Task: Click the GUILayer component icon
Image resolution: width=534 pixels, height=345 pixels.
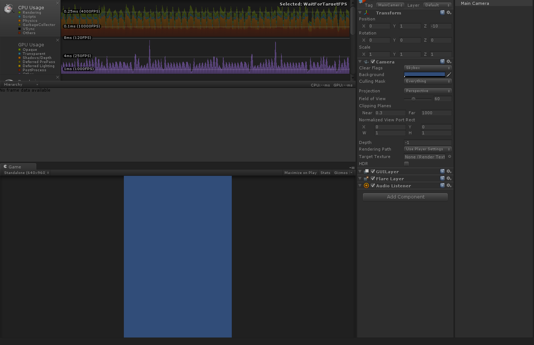Action: tap(366, 171)
